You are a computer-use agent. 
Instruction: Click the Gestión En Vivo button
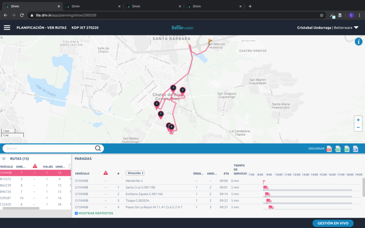click(333, 223)
